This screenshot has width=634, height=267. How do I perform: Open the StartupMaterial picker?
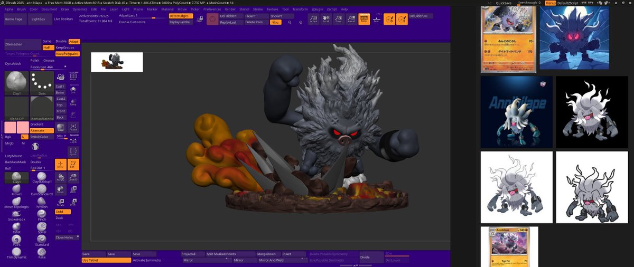pos(42,109)
